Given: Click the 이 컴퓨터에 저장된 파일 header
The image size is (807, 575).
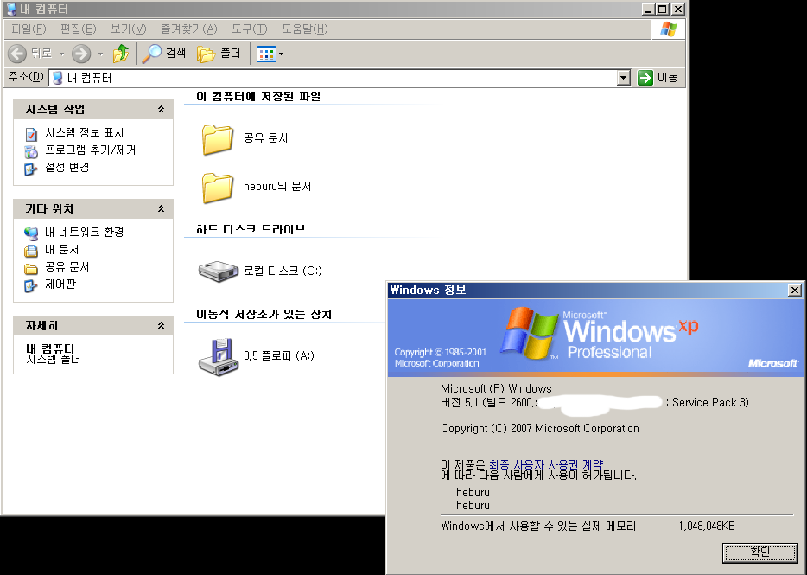Looking at the screenshot, I should click(258, 96).
